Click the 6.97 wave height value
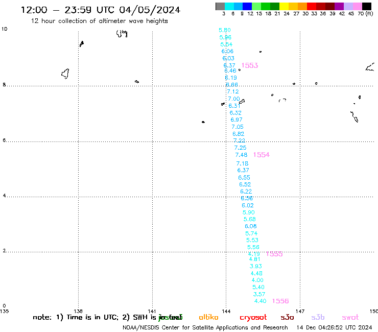378x332 pixels. click(237, 120)
